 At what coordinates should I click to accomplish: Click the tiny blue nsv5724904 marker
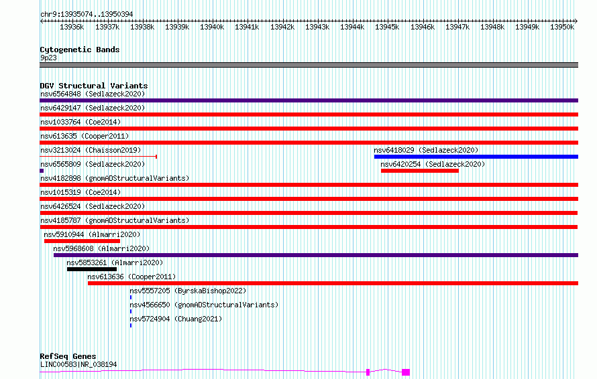click(x=131, y=325)
